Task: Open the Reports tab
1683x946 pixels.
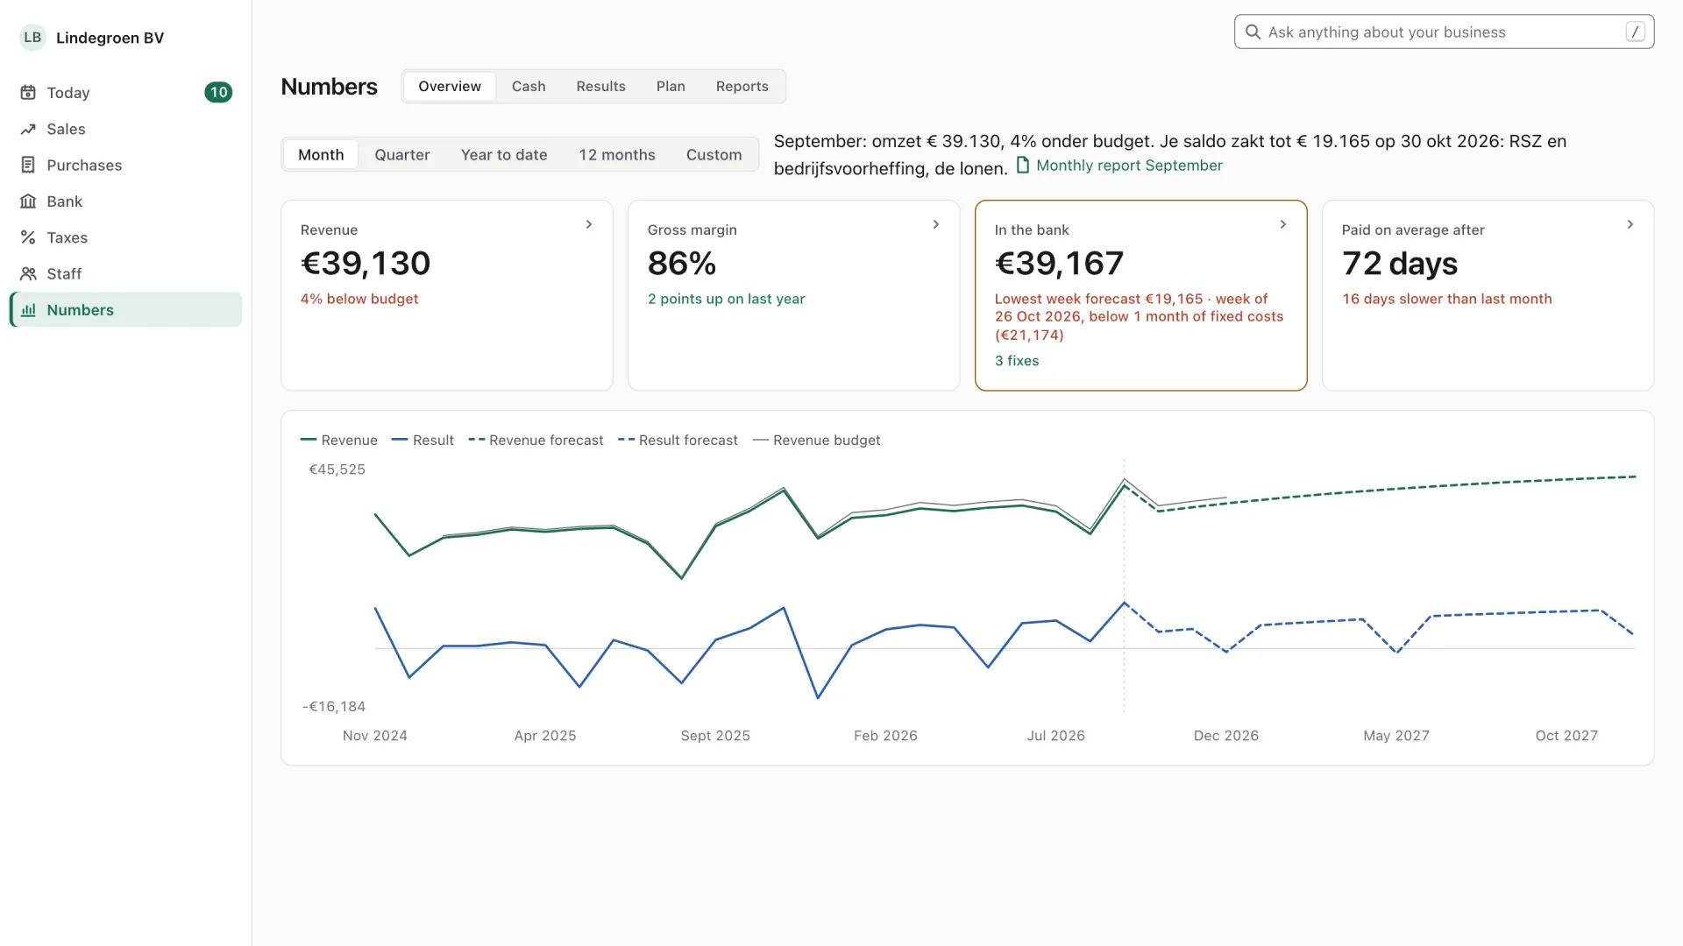Action: 742,87
